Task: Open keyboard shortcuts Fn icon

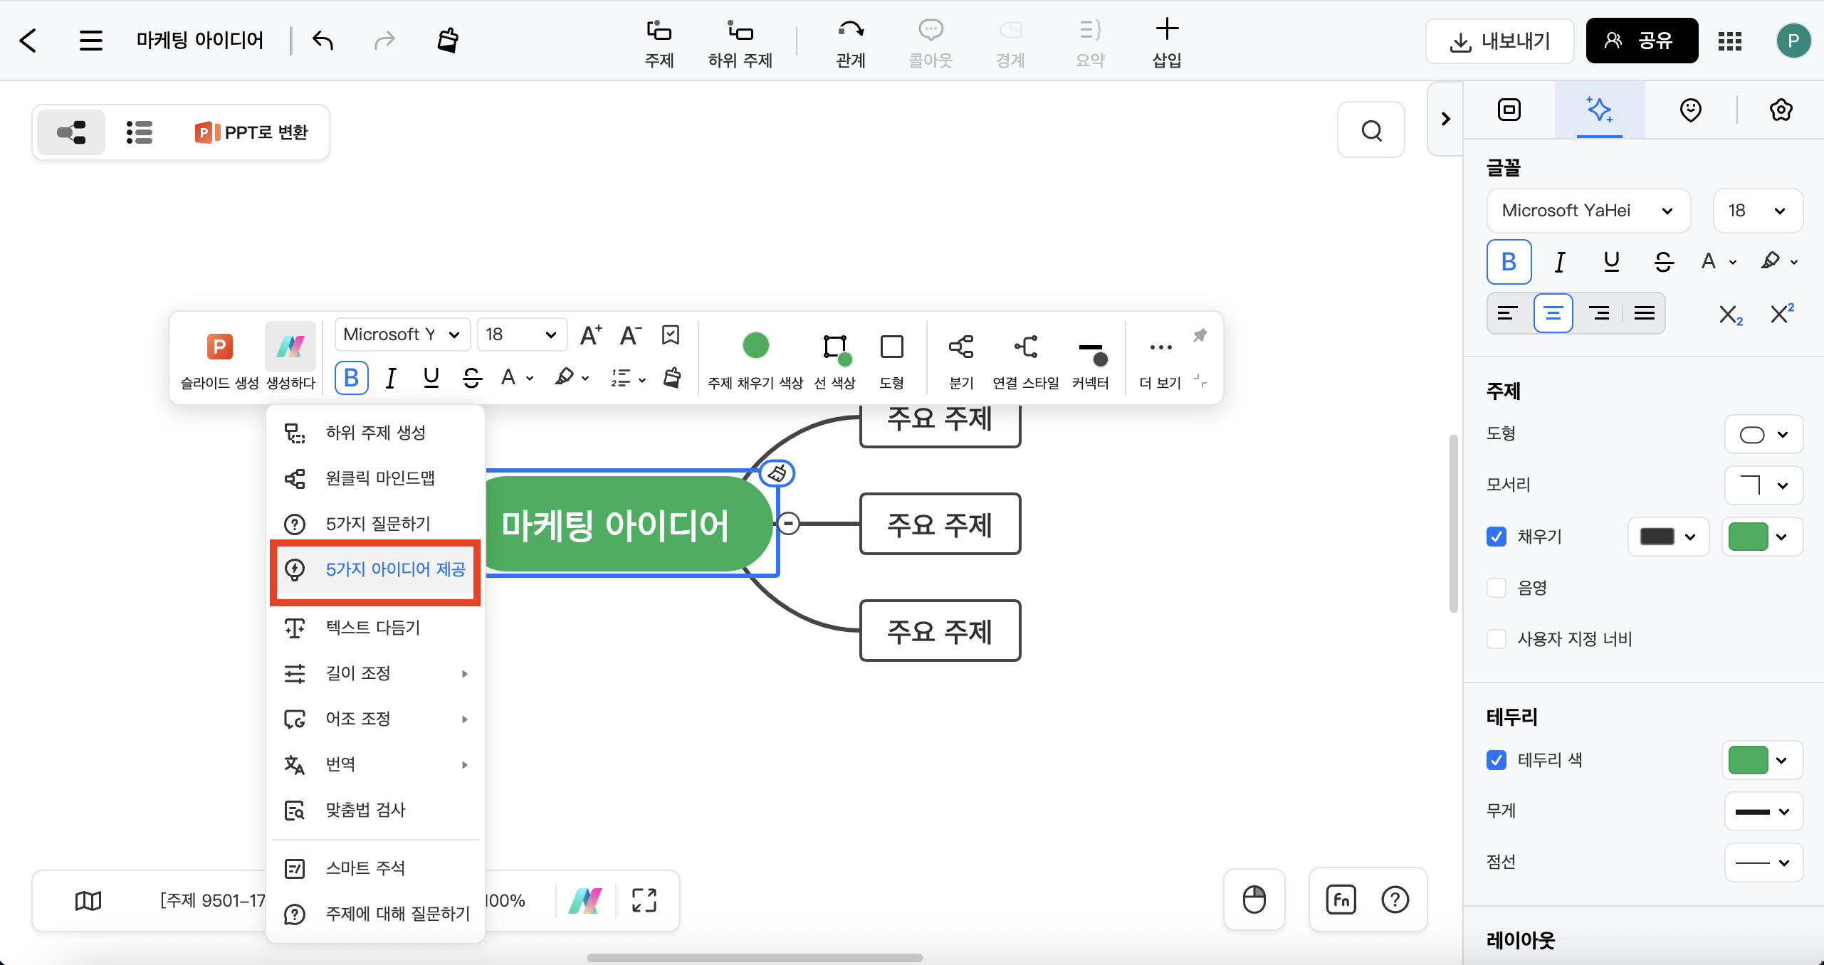Action: pyautogui.click(x=1341, y=900)
